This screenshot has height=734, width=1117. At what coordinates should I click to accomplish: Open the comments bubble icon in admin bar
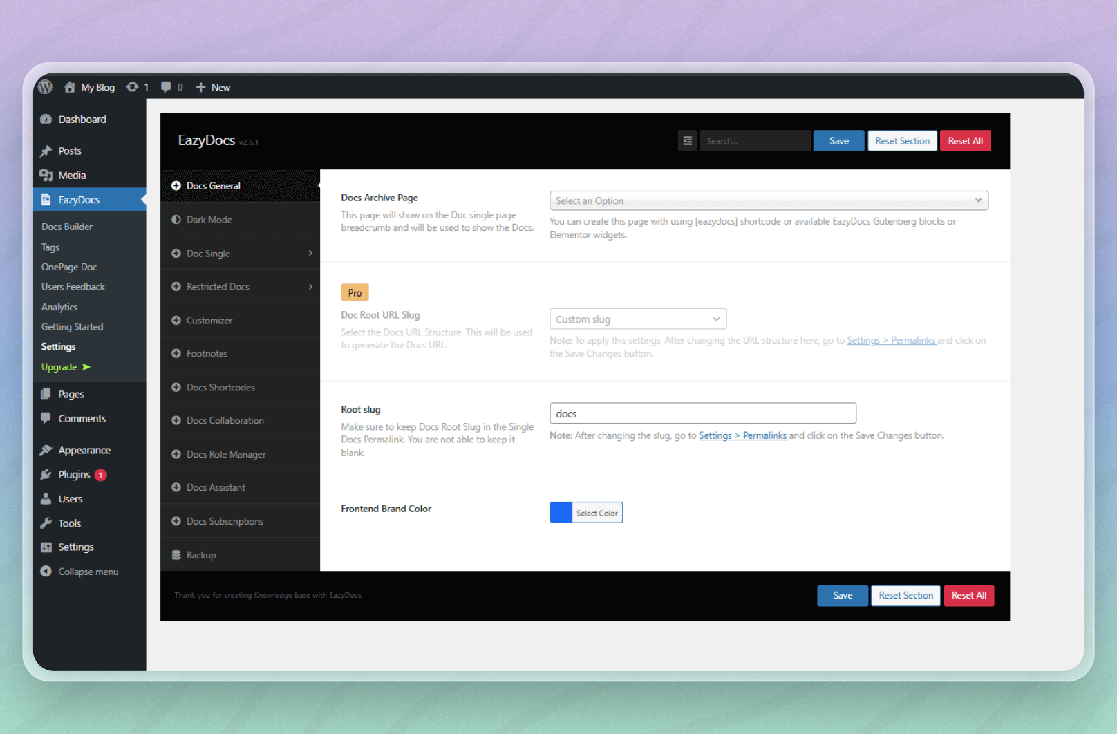[x=166, y=87]
